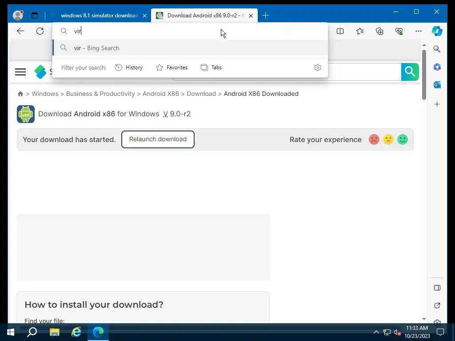Filter search by History

tap(129, 67)
